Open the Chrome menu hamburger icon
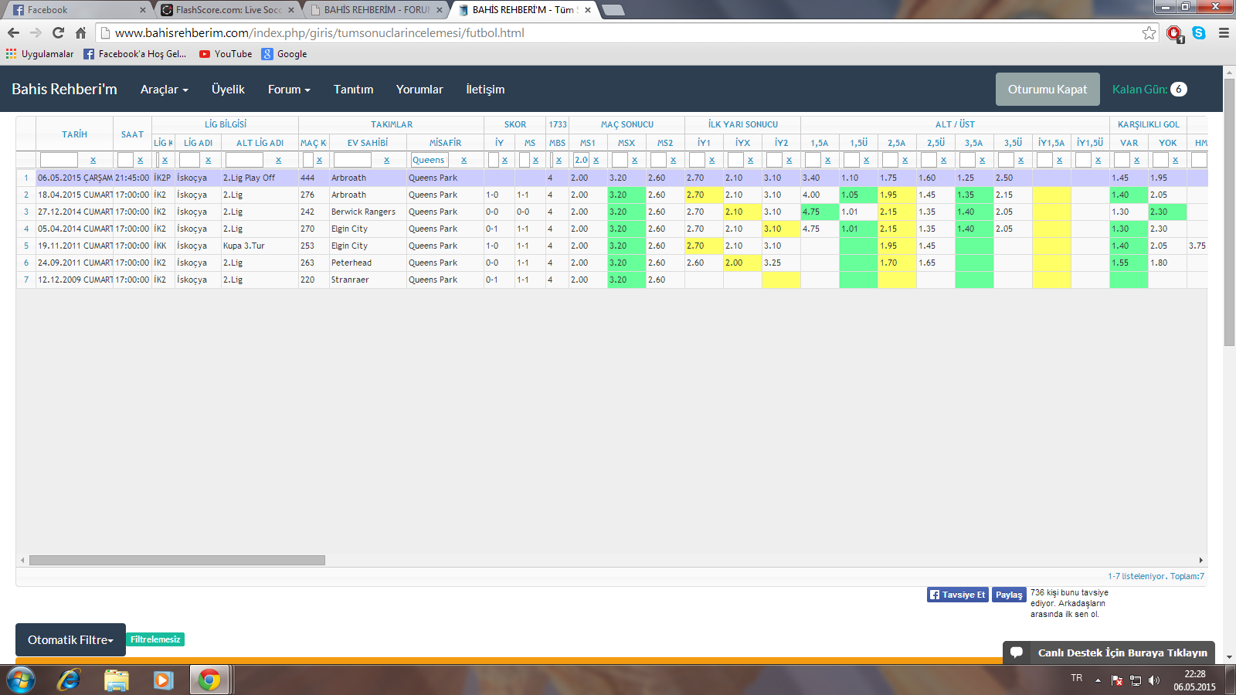Image resolution: width=1236 pixels, height=695 pixels. tap(1224, 33)
